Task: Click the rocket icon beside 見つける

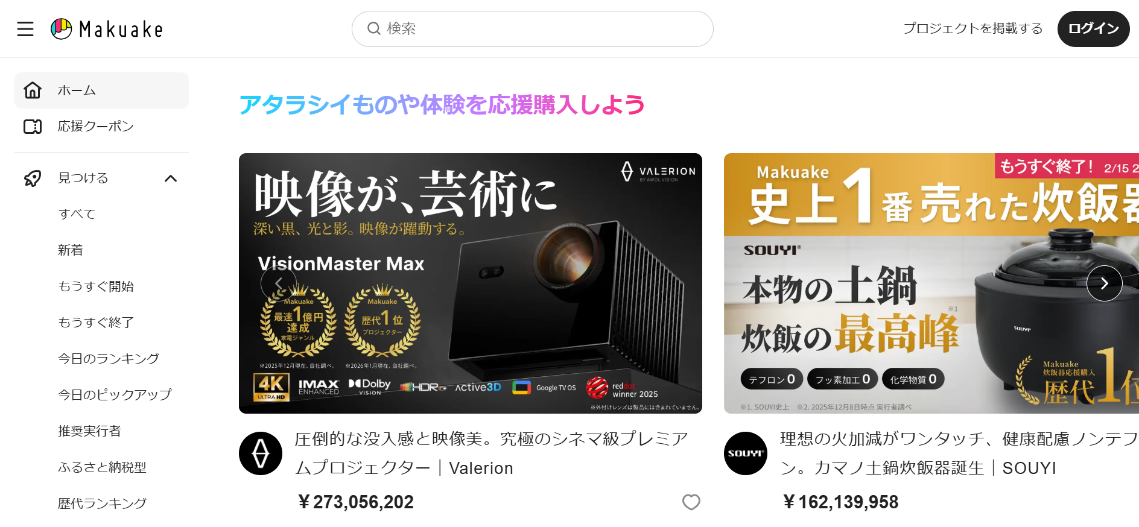Action: [33, 178]
